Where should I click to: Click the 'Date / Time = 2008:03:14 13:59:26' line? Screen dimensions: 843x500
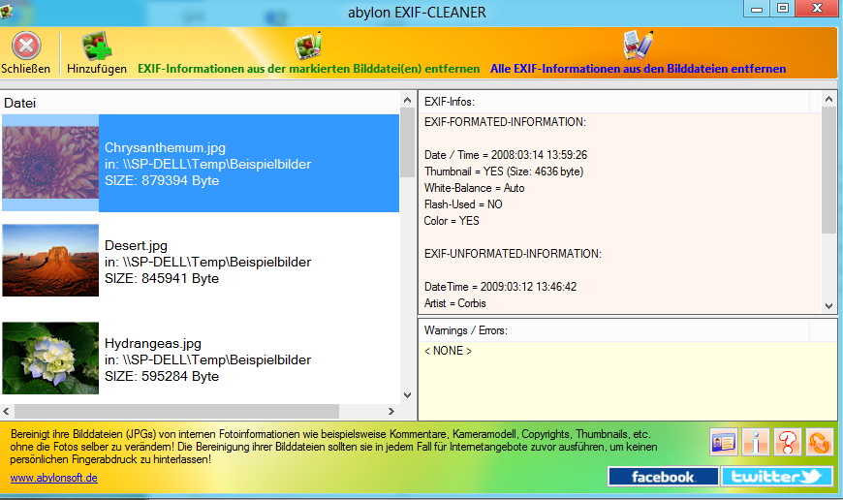pyautogui.click(x=506, y=155)
